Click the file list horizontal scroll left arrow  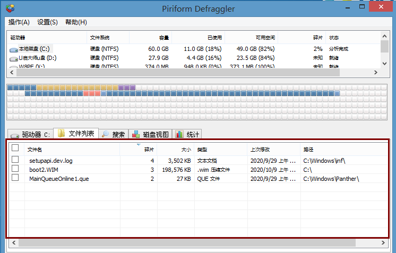tap(14, 243)
